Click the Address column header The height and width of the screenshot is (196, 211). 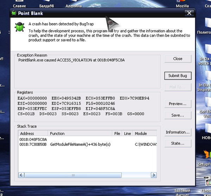[x=33, y=133]
